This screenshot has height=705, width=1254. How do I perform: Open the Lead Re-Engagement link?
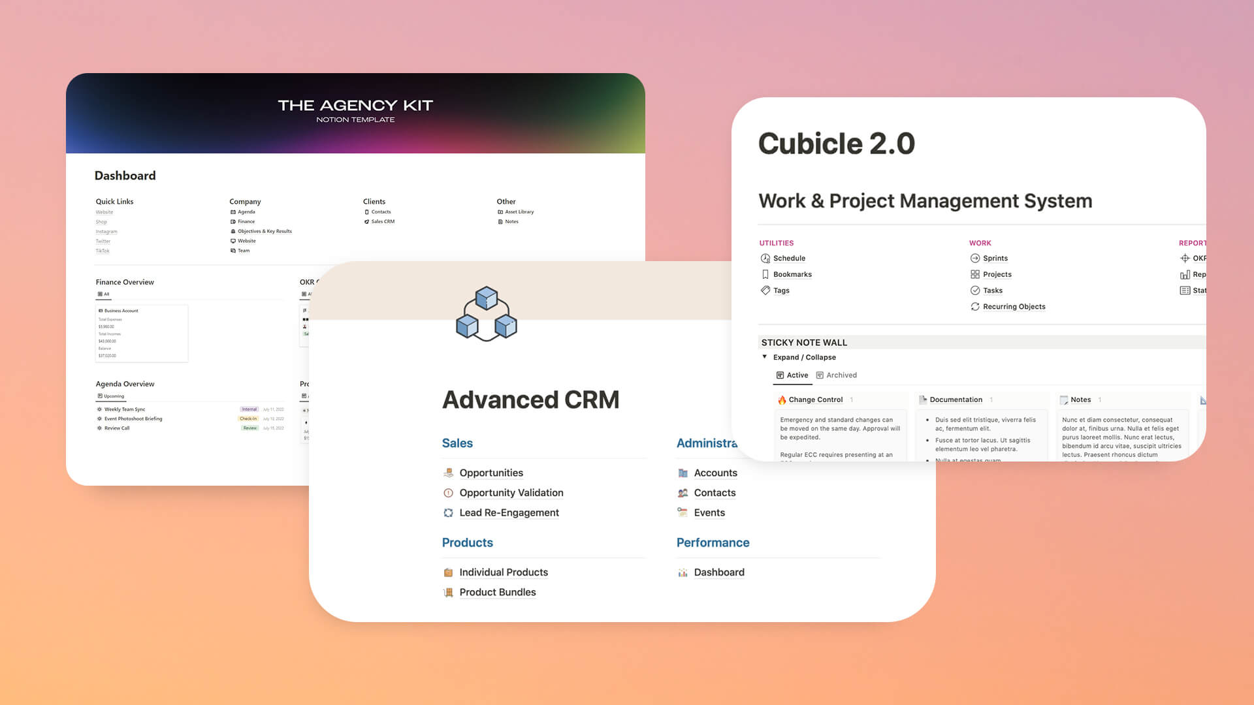pyautogui.click(x=509, y=512)
